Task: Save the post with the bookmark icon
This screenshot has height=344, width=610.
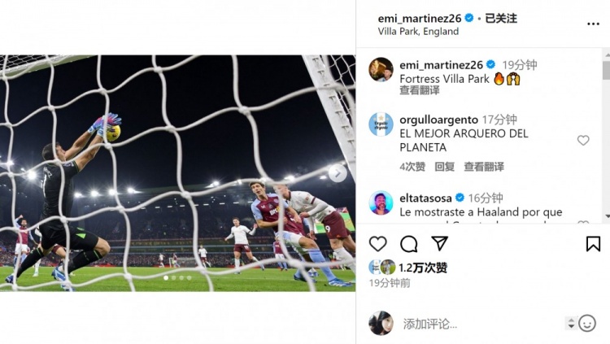Action: point(593,244)
